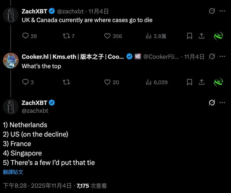This screenshot has width=231, height=193.
Task: Open Cooker.hl profile avatar
Action: (11, 60)
